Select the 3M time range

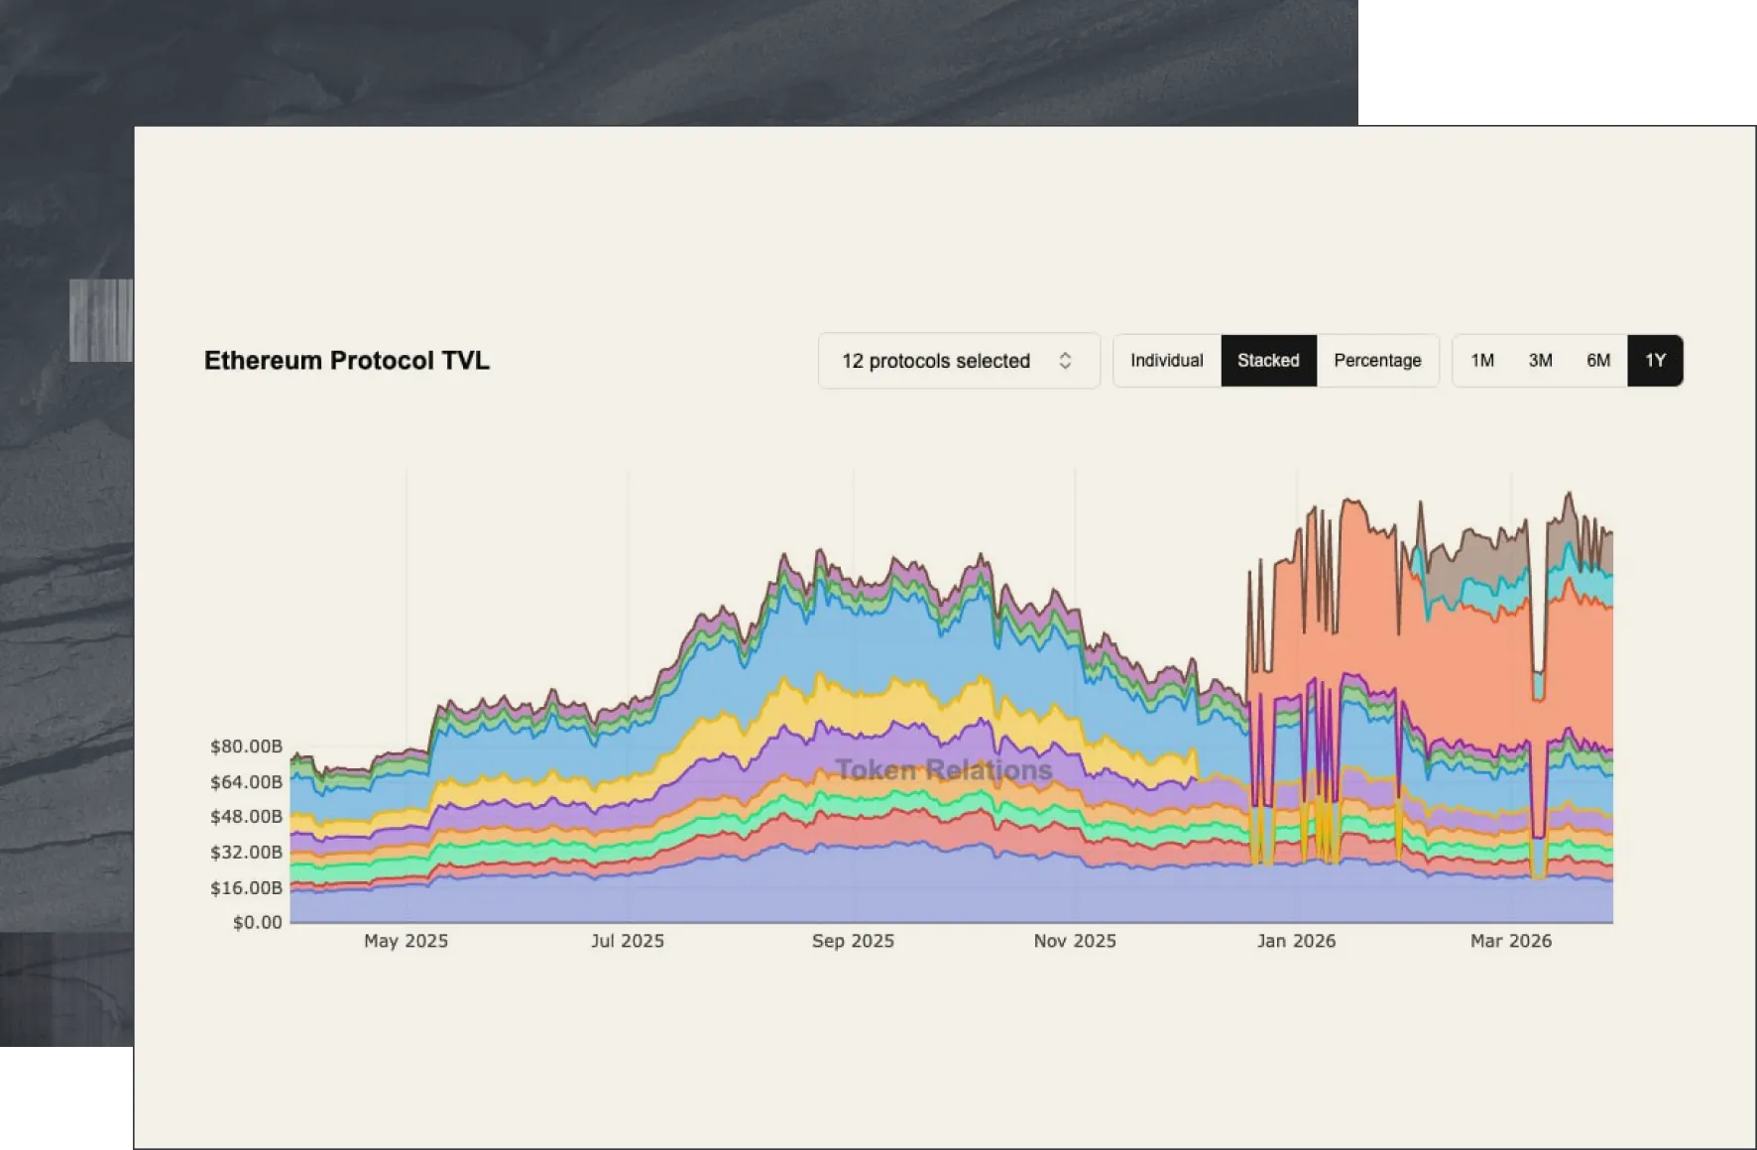click(x=1541, y=361)
